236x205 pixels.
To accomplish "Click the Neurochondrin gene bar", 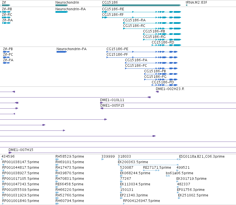I will [x=62, y=5].
